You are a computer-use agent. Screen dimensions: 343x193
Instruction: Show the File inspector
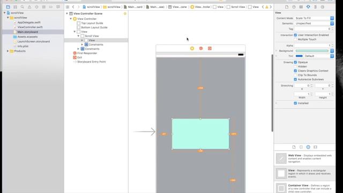click(287, 7)
